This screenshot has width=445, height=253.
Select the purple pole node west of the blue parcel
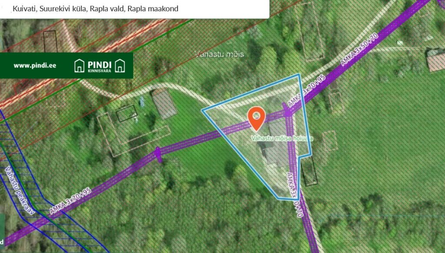[x=158, y=152]
